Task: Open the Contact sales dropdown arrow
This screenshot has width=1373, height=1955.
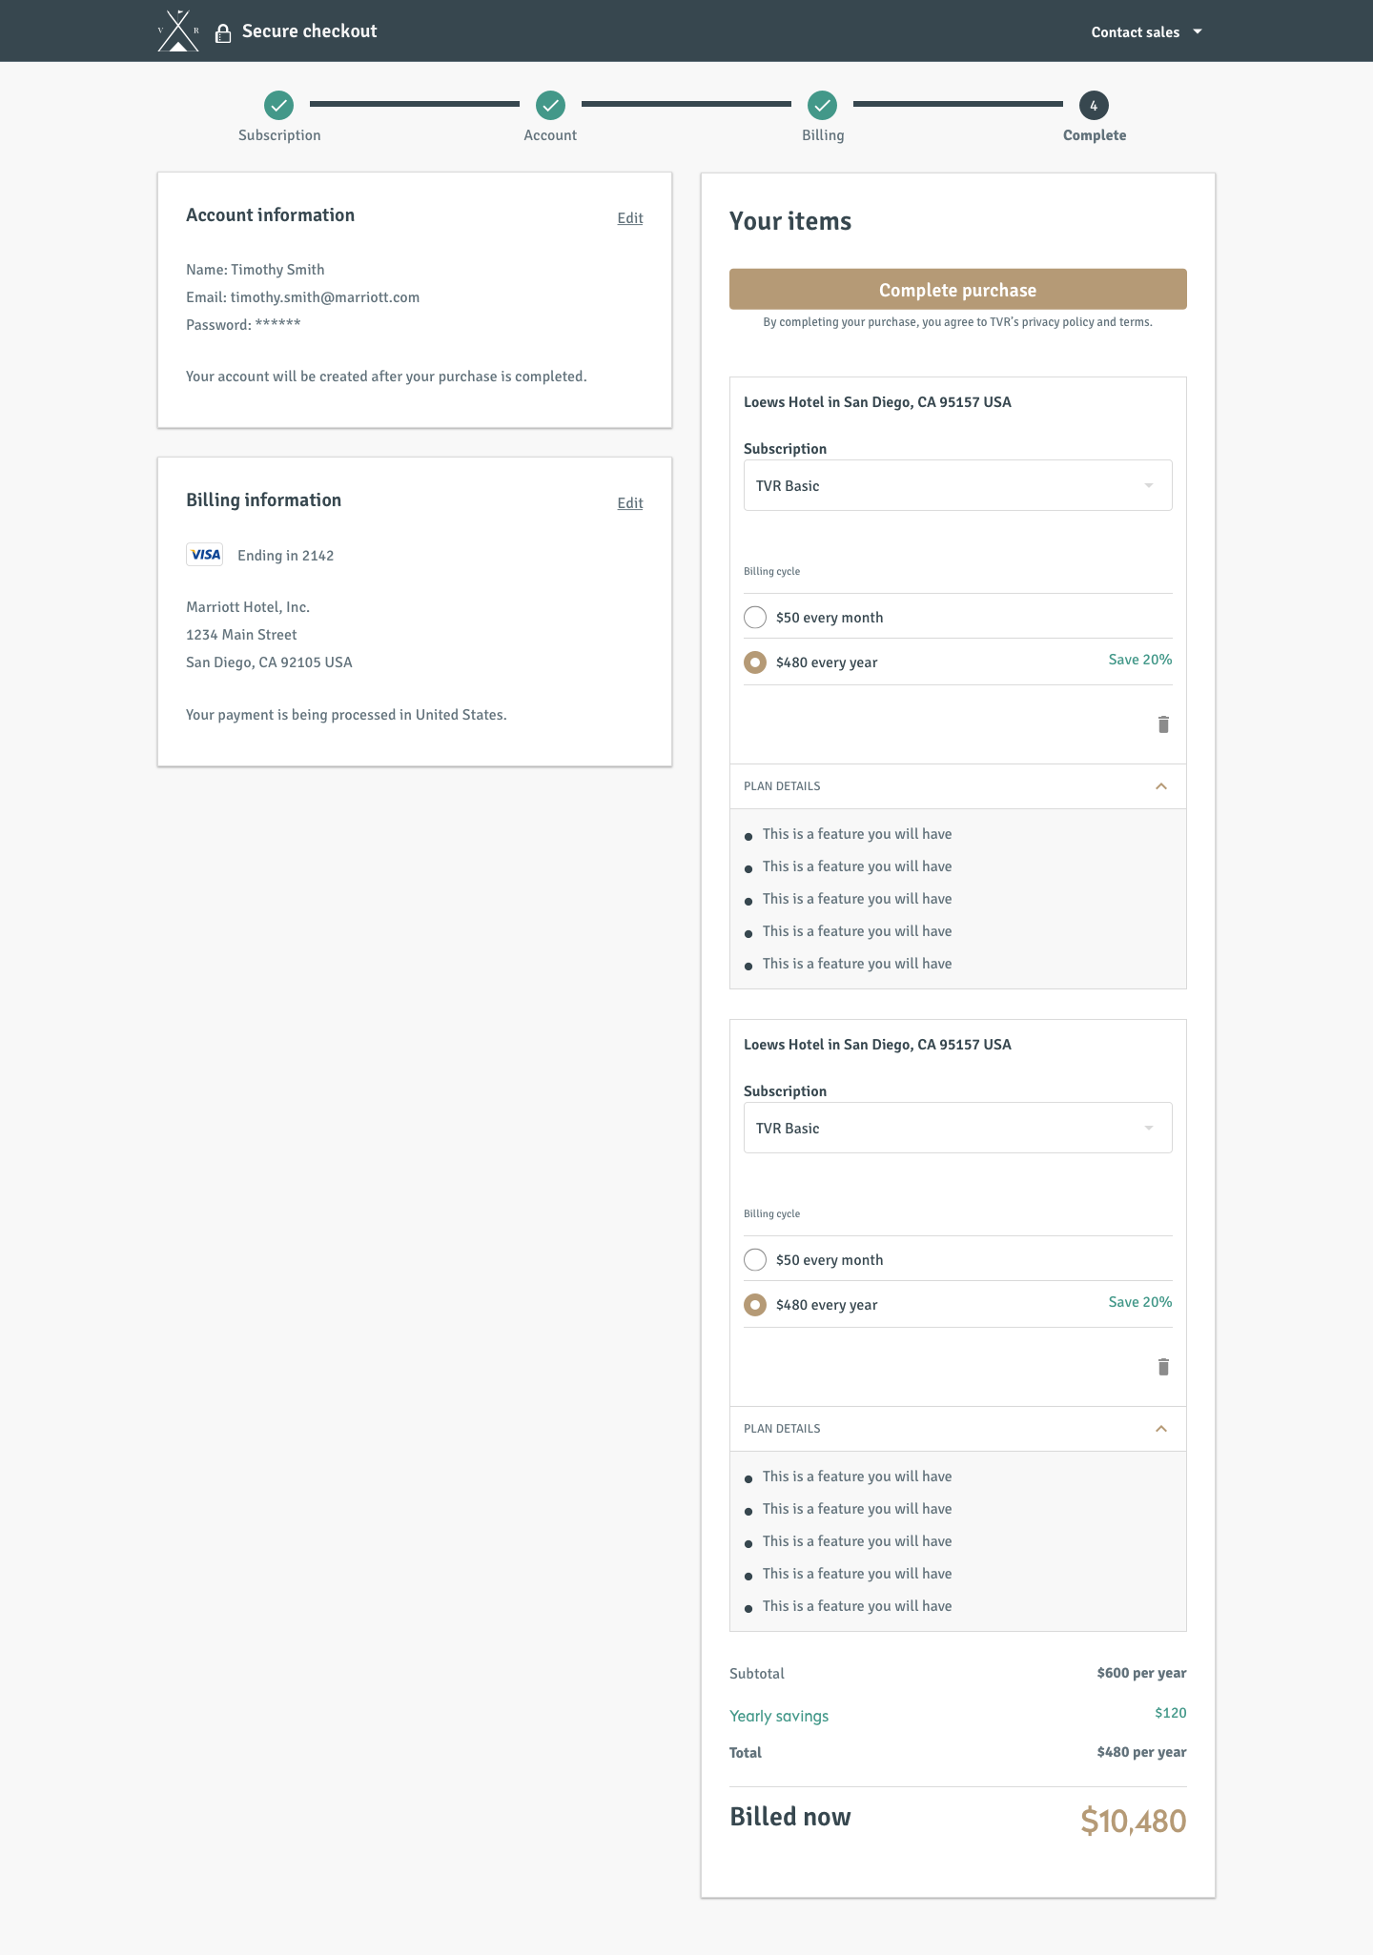Action: coord(1198,31)
